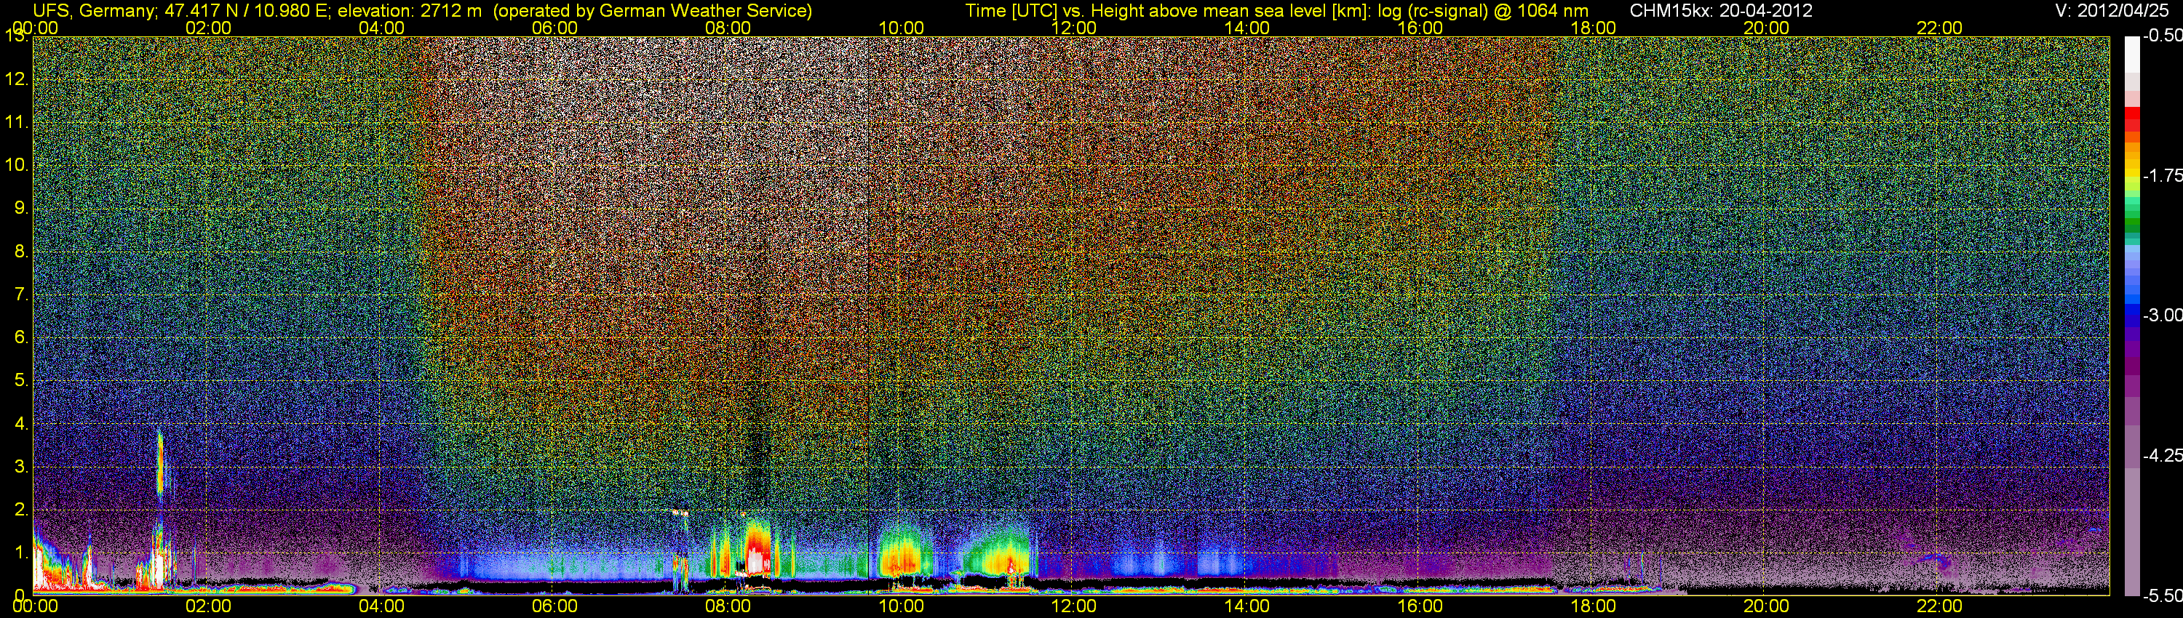Image resolution: width=2183 pixels, height=618 pixels.
Task: Pick the white top band on the color scale
Action: coord(2131,55)
